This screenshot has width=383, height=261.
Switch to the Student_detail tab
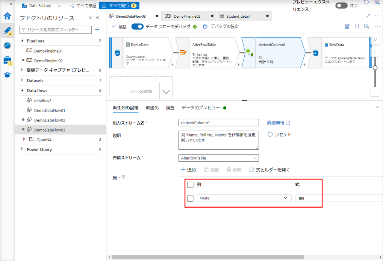click(x=244, y=16)
